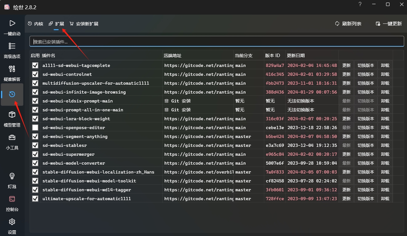The height and width of the screenshot is (236, 407).
Task: Open 设置 gear icon in sidebar
Action: coord(12,222)
